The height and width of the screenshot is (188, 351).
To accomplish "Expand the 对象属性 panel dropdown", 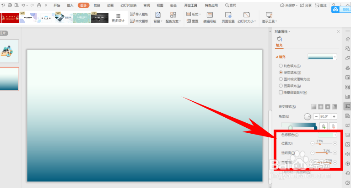I will pyautogui.click(x=289, y=31).
